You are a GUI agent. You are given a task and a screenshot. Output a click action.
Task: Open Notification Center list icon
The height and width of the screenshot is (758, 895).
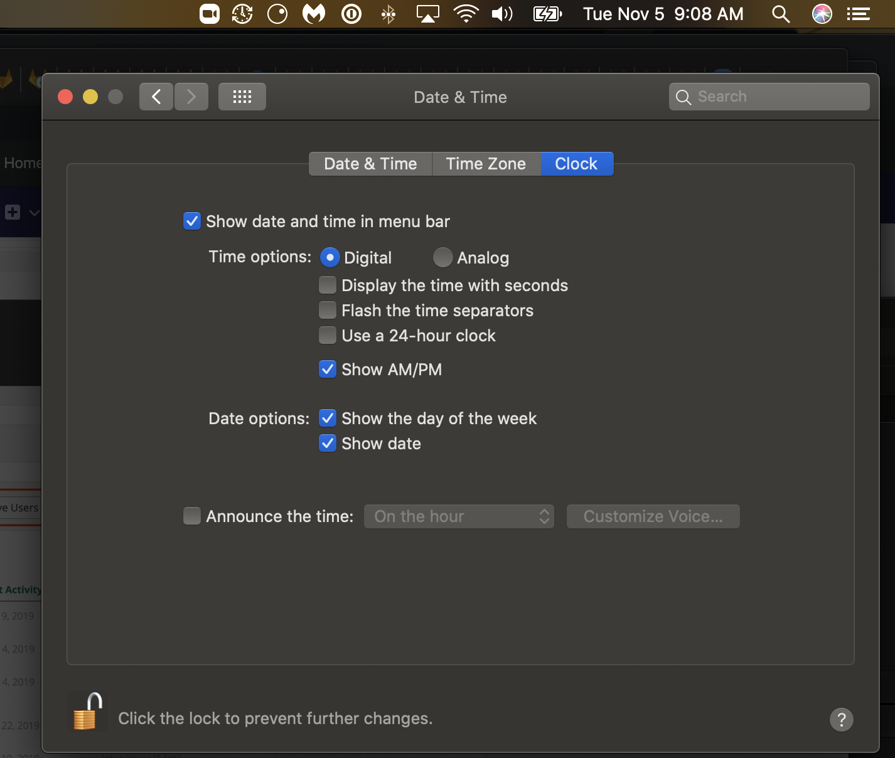[859, 14]
